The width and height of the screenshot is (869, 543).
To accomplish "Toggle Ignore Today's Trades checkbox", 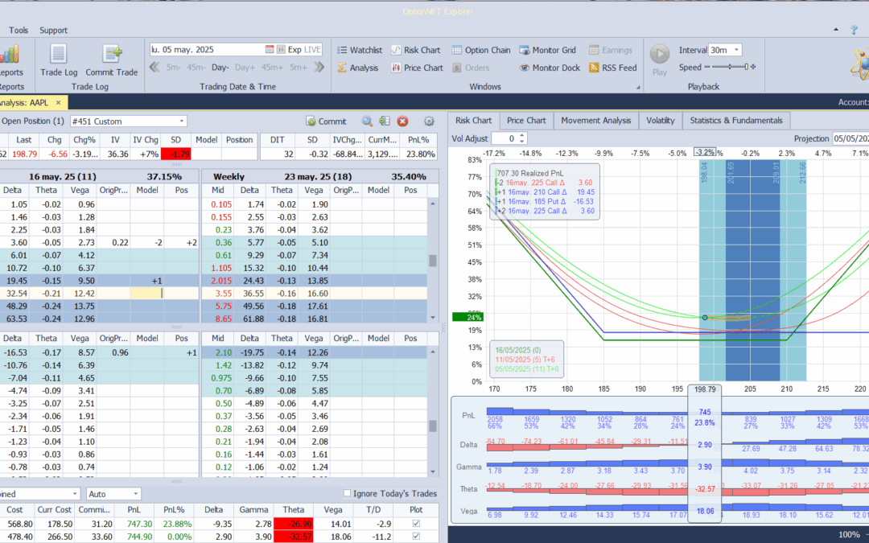I will (347, 493).
